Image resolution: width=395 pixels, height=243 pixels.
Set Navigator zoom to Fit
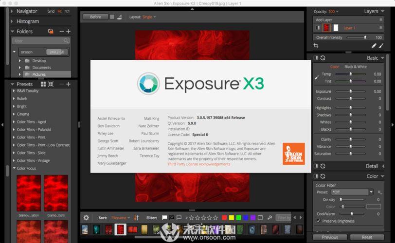(59, 11)
